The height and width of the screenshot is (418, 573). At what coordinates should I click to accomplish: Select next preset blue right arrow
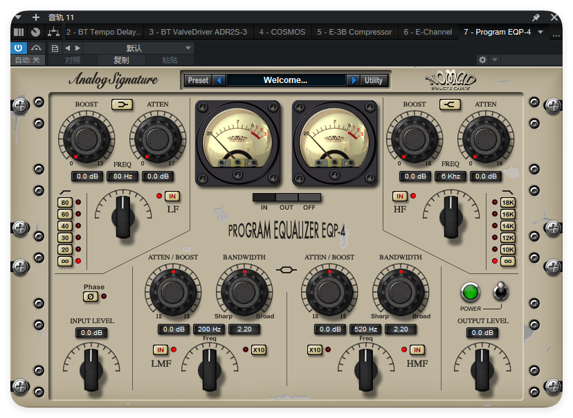point(354,80)
